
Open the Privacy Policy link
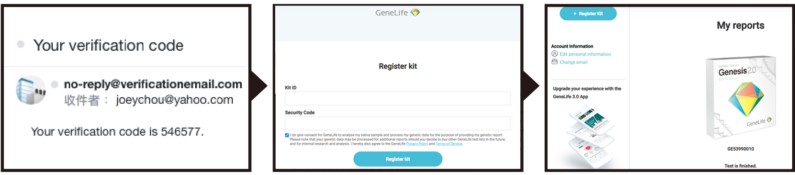417,144
